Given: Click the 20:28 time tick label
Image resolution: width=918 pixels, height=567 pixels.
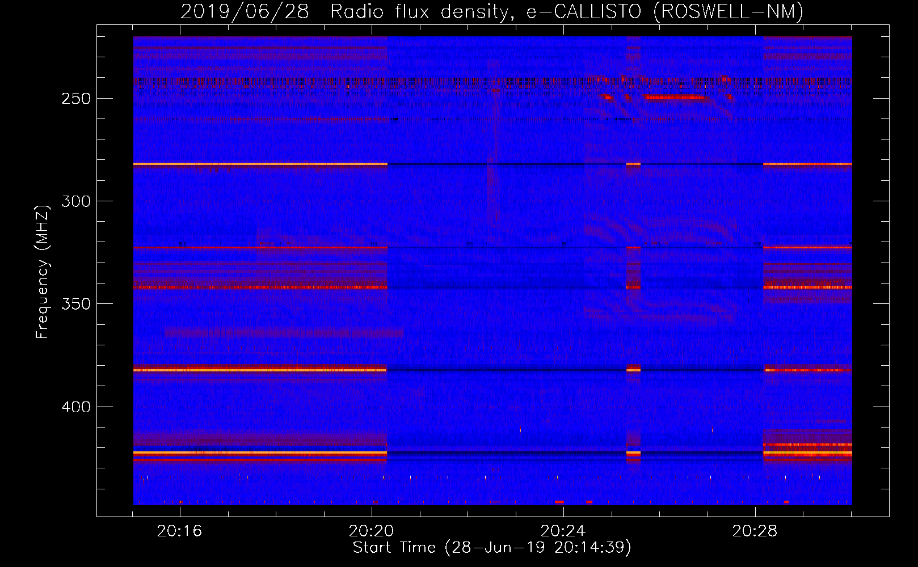Looking at the screenshot, I should tap(755, 531).
